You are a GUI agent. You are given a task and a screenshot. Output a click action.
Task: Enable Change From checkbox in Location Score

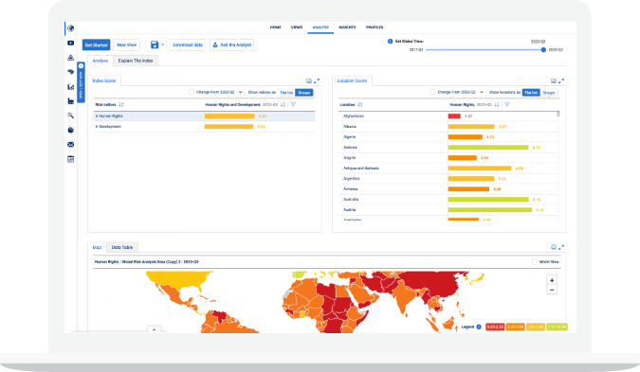point(432,92)
